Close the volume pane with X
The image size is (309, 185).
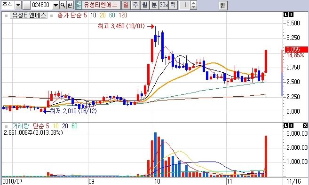click(x=305, y=125)
